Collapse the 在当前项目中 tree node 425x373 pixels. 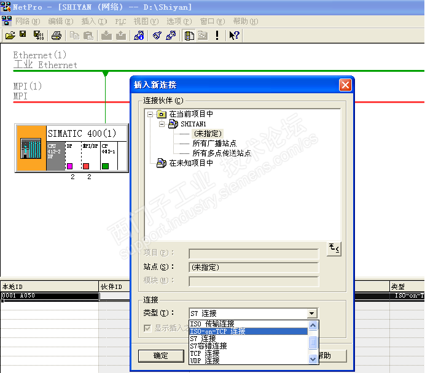tap(150, 114)
